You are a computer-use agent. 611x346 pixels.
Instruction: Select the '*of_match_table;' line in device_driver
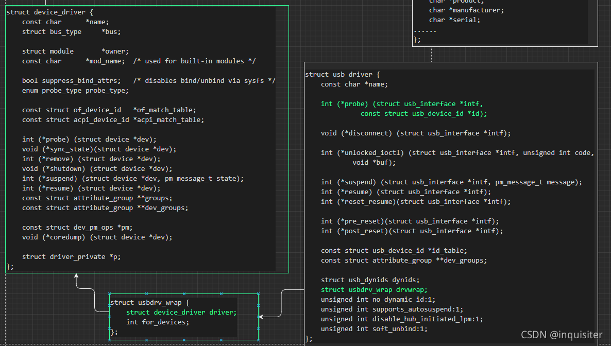tap(109, 110)
